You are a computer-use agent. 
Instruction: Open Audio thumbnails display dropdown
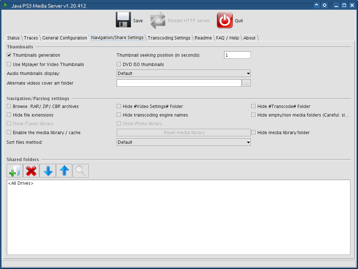coord(184,74)
